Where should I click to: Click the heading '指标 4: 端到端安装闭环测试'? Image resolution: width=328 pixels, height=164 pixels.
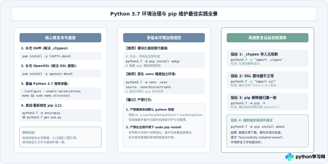pyautogui.click(x=252, y=120)
